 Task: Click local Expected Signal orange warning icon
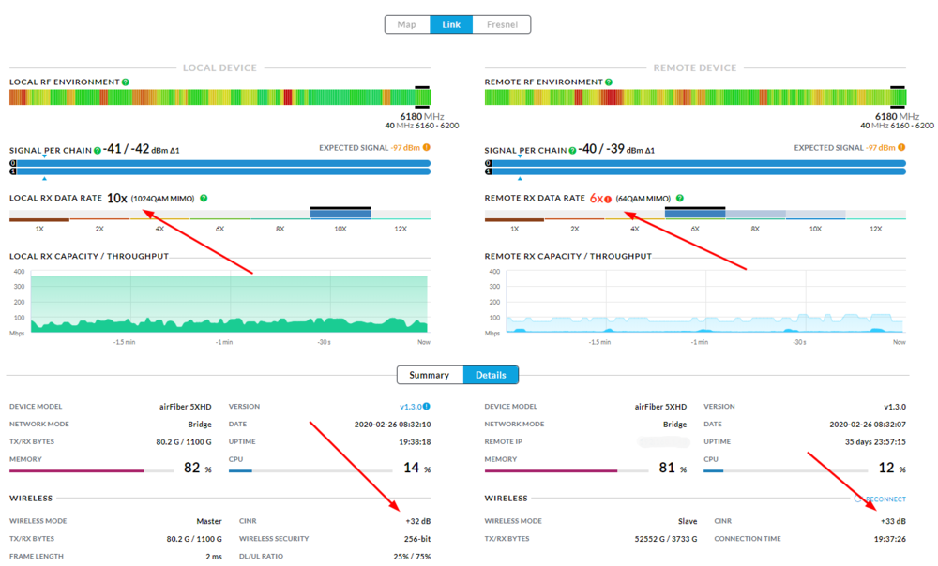427,148
